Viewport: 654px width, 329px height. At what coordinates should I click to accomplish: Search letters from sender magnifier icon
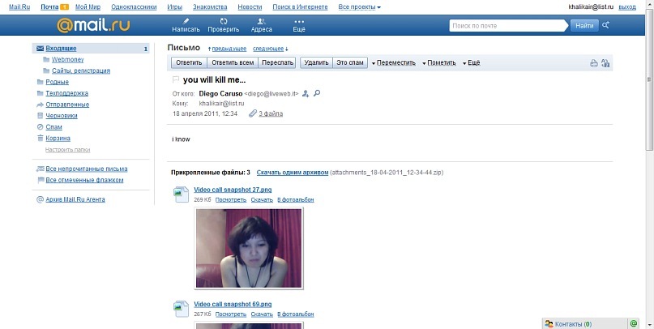coord(317,93)
